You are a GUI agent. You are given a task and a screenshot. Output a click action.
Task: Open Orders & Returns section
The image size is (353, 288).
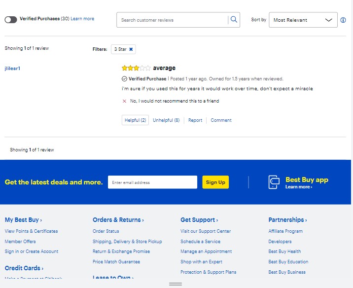pos(118,220)
